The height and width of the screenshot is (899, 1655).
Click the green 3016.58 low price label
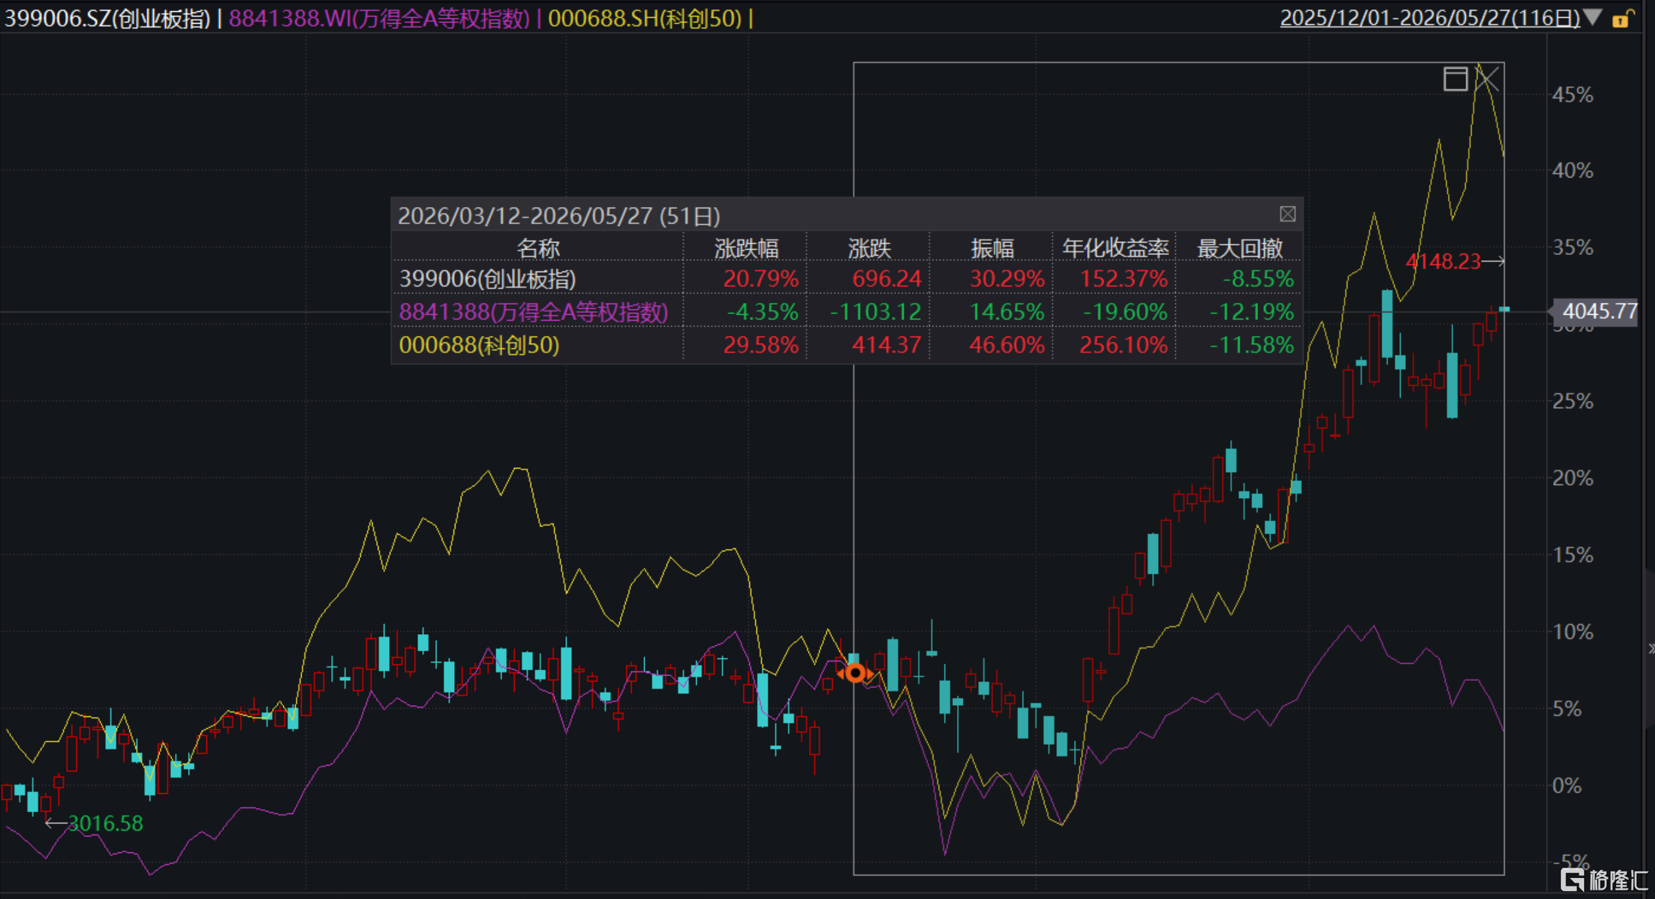(x=105, y=823)
